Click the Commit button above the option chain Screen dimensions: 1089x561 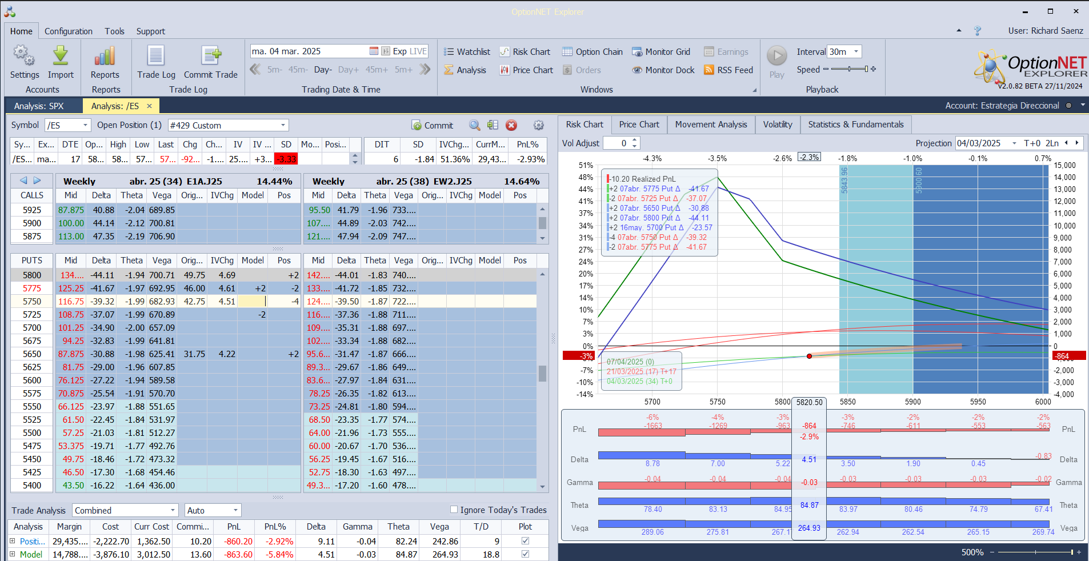coord(433,125)
